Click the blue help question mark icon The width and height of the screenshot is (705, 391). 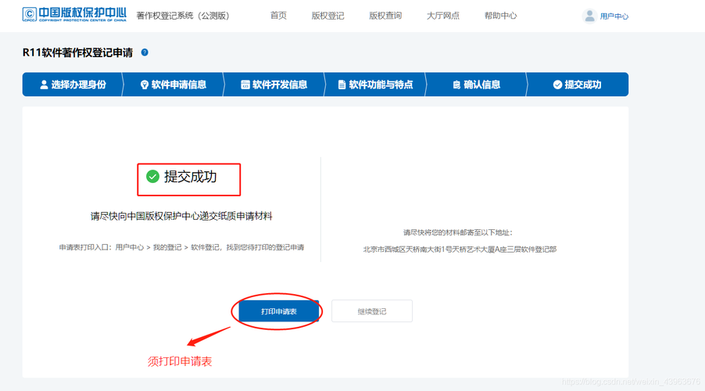(x=145, y=52)
